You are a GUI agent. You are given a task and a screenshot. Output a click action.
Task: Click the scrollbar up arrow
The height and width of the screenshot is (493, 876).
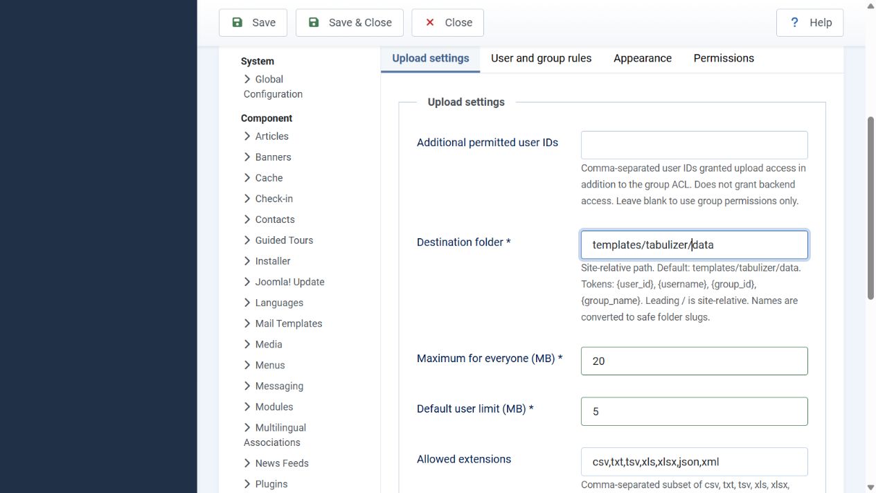pos(870,6)
